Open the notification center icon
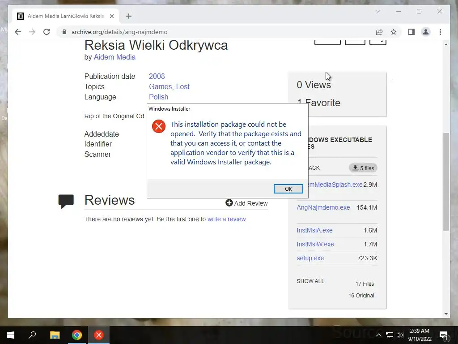 pos(444,335)
